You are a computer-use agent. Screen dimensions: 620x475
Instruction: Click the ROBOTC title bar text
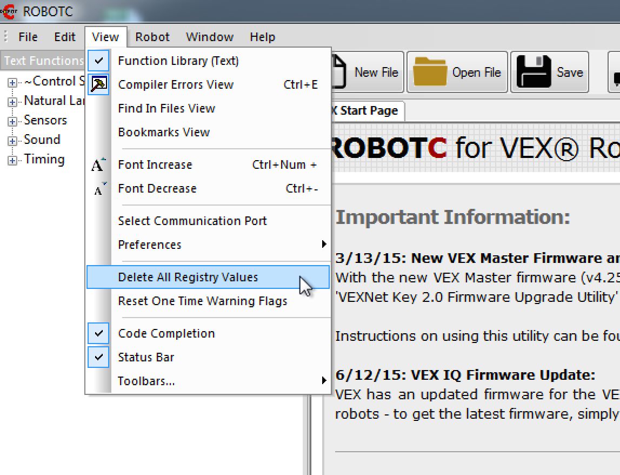48,12
